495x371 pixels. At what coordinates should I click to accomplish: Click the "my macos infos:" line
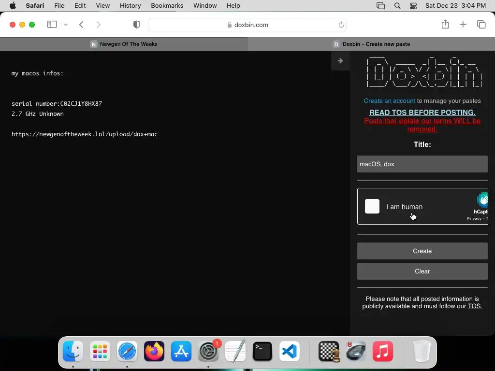(37, 73)
